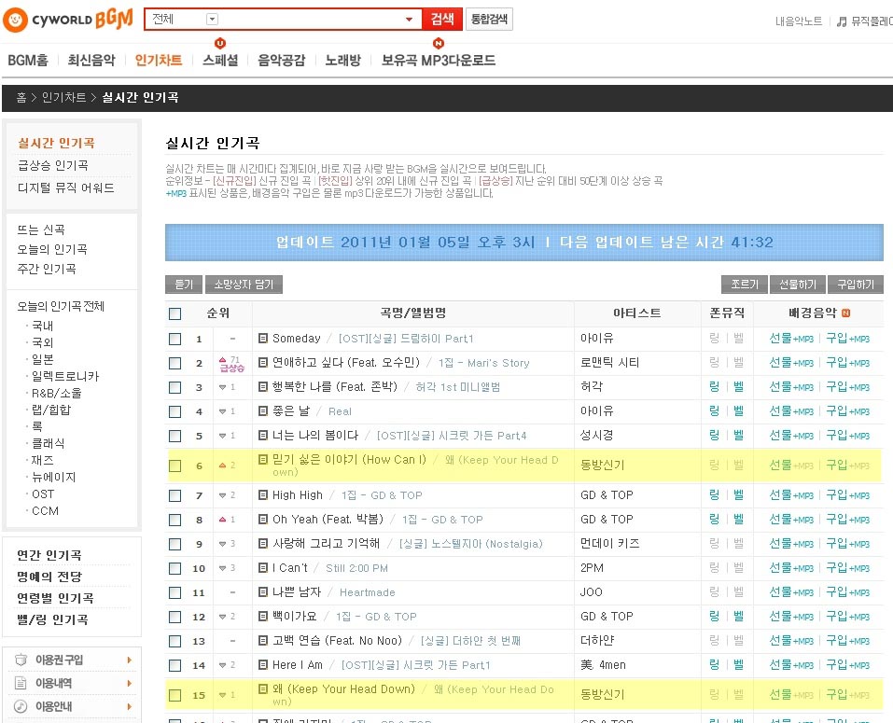Click the red 검색 search button
This screenshot has height=723, width=893.
tap(442, 20)
